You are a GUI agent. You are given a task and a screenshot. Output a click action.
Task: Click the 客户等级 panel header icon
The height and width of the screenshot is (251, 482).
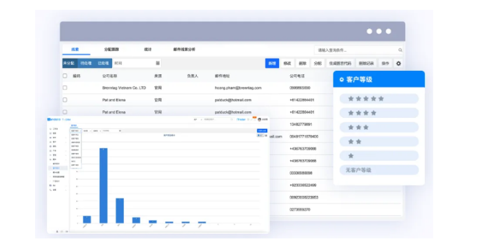[341, 79]
